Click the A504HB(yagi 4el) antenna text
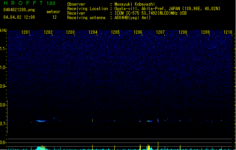 [132, 18]
